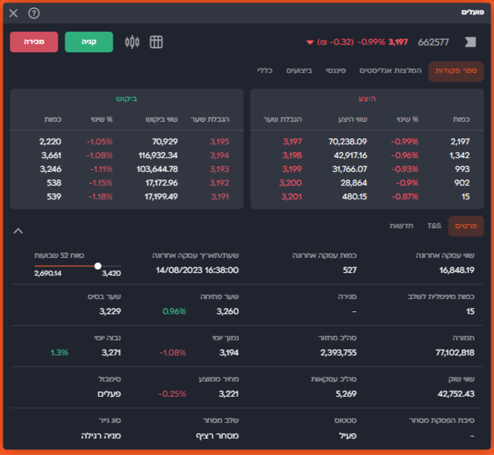Select the פרטים details tab
The height and width of the screenshot is (455, 494).
click(466, 225)
